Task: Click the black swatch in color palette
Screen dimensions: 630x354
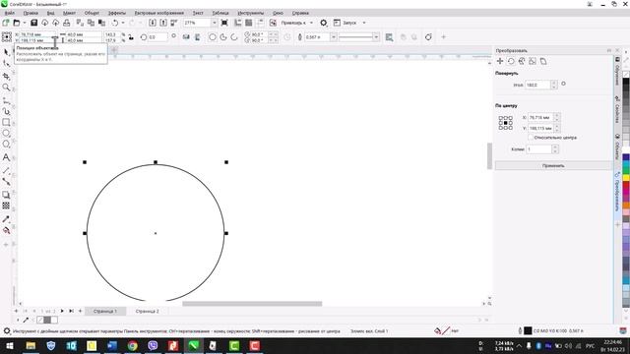Action: pyautogui.click(x=626, y=82)
